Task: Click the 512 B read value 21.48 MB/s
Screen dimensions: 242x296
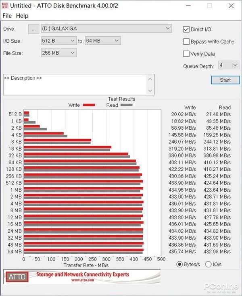Action: coord(218,114)
